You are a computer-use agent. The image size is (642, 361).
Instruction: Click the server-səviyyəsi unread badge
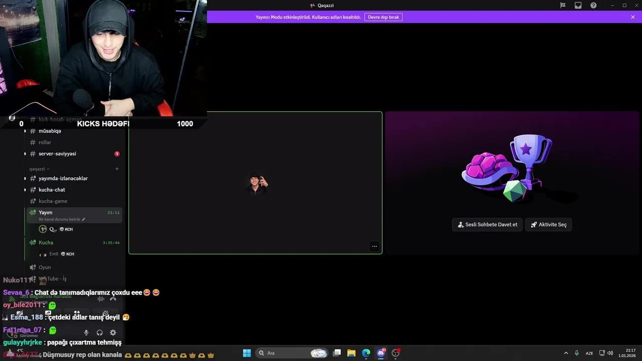117,153
